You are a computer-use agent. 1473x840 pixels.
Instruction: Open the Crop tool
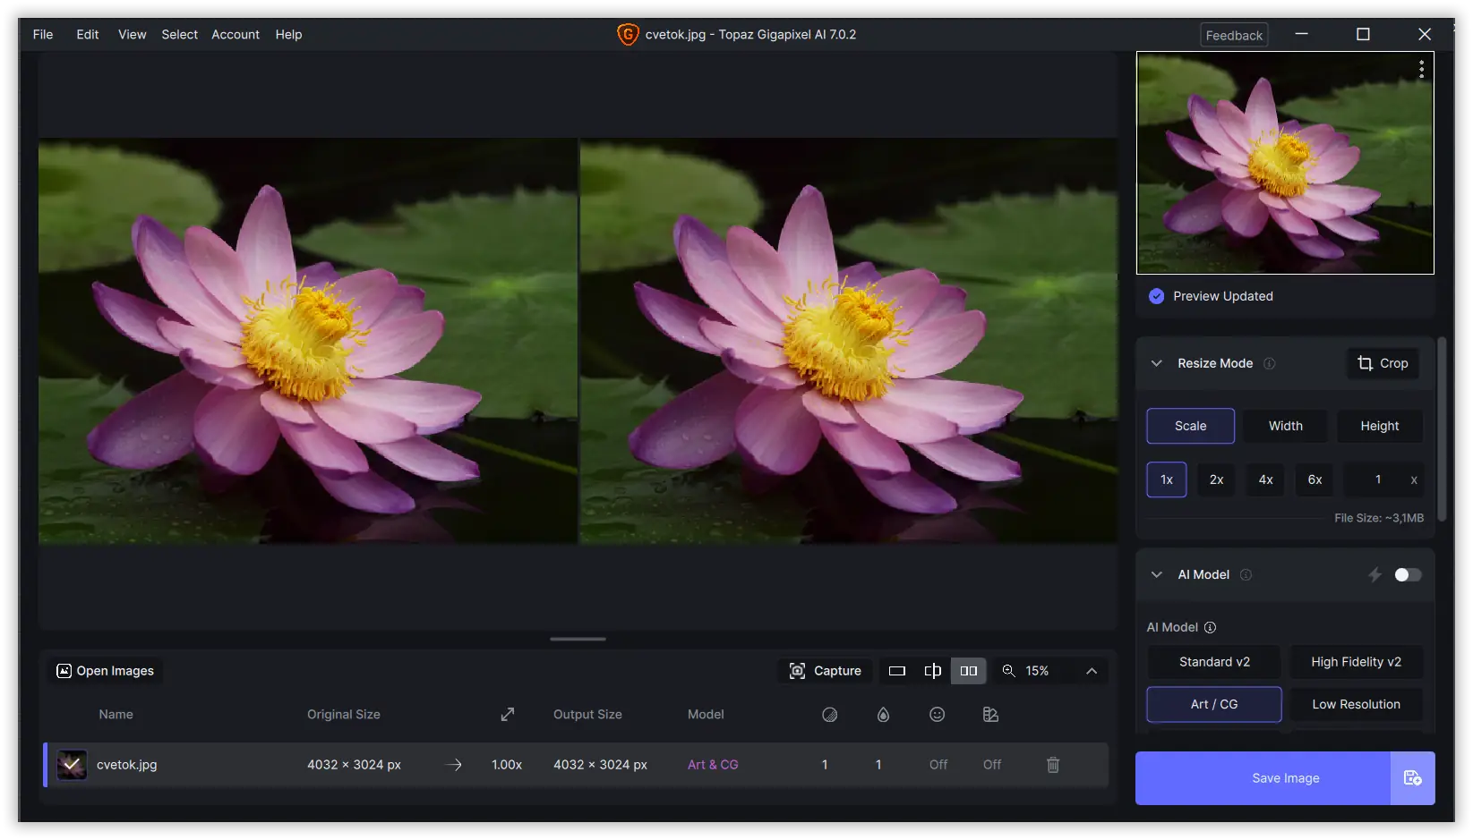(1383, 363)
